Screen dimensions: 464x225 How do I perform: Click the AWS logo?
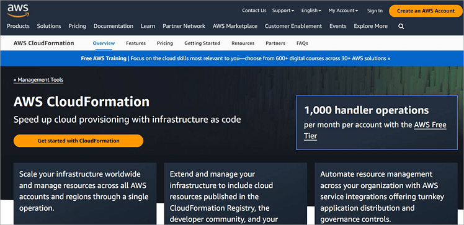[x=18, y=11]
